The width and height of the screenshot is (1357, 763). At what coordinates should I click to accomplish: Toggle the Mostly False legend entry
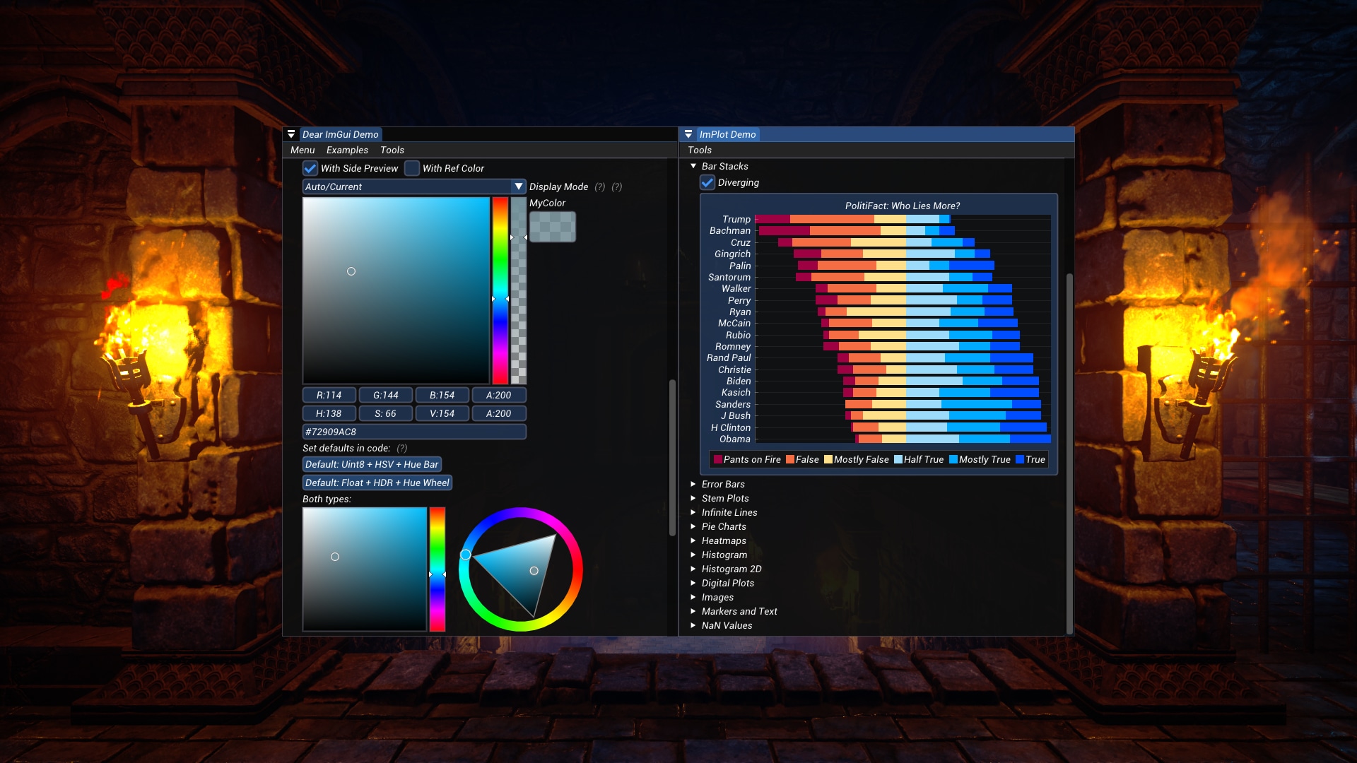(x=857, y=459)
